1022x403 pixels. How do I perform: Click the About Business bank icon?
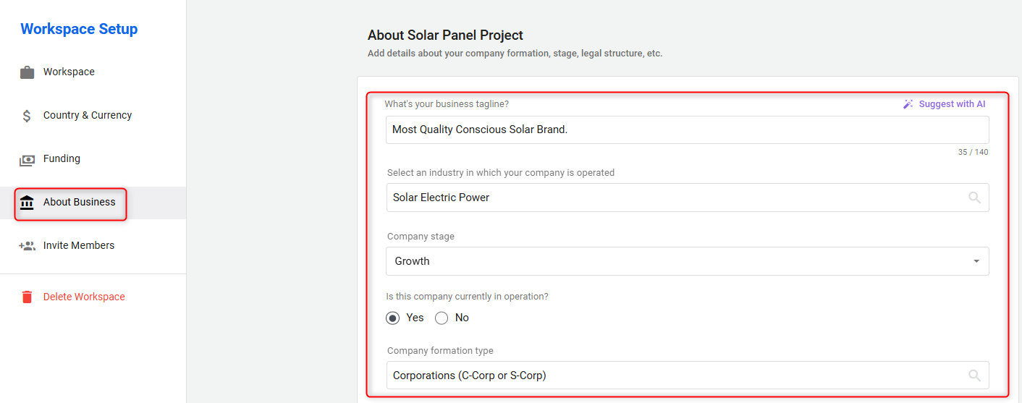tap(28, 203)
